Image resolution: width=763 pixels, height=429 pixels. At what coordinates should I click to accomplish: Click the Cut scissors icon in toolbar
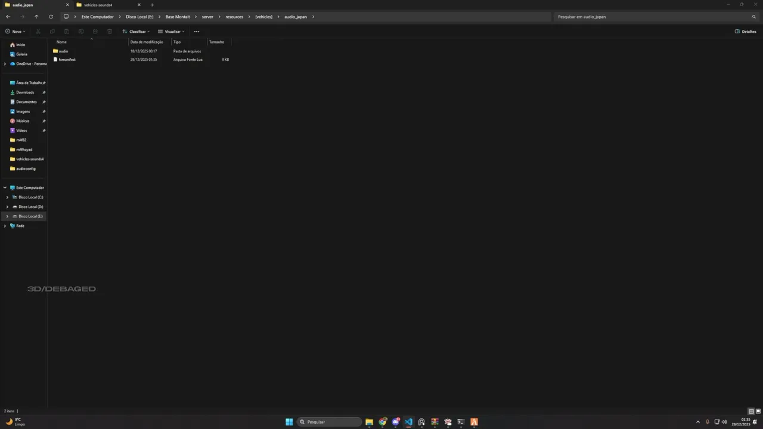[38, 32]
